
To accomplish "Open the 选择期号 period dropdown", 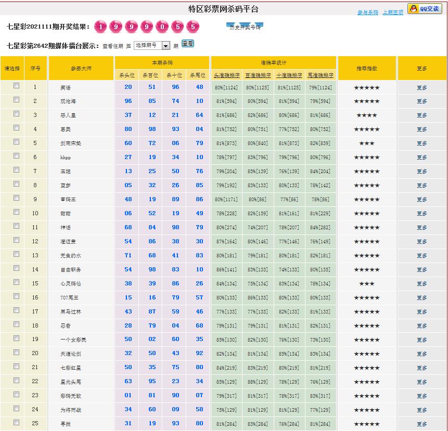I will [152, 46].
